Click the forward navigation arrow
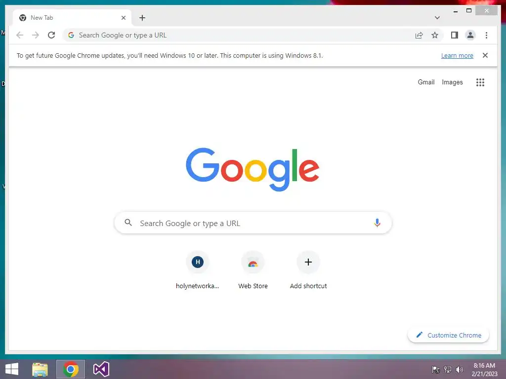506x379 pixels. tap(36, 35)
